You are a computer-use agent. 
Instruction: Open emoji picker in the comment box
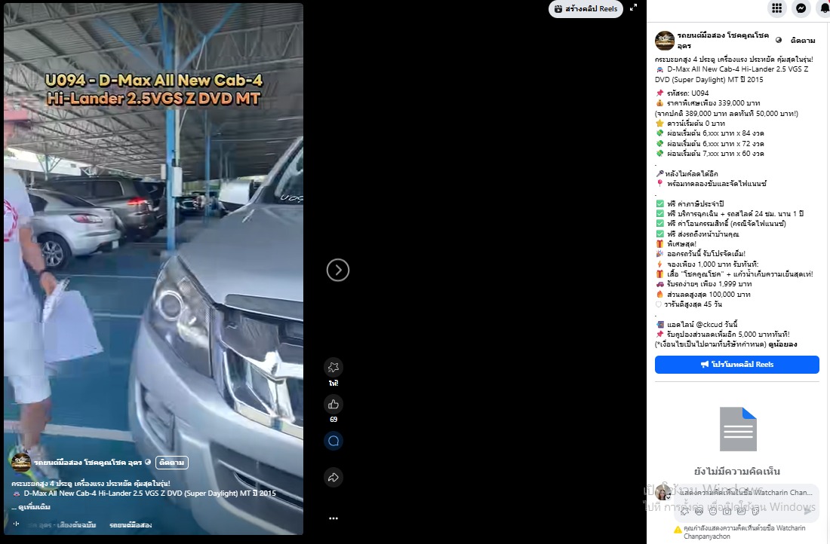tap(712, 511)
